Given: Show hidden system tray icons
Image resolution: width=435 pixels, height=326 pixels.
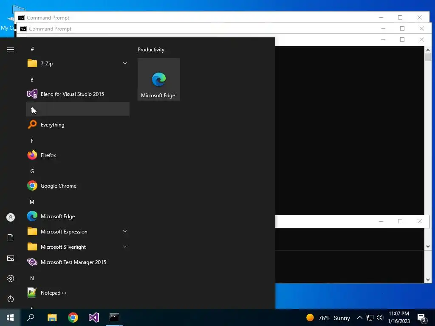Looking at the screenshot, I should 359,318.
